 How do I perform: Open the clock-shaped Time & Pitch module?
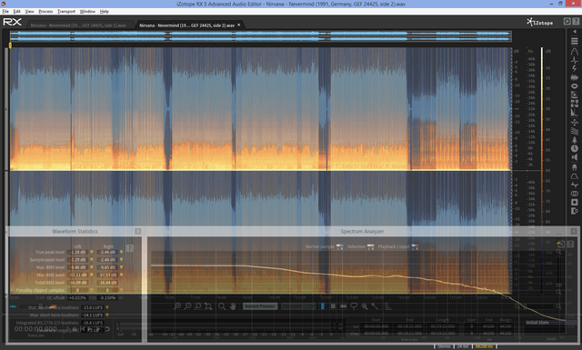pyautogui.click(x=574, y=148)
